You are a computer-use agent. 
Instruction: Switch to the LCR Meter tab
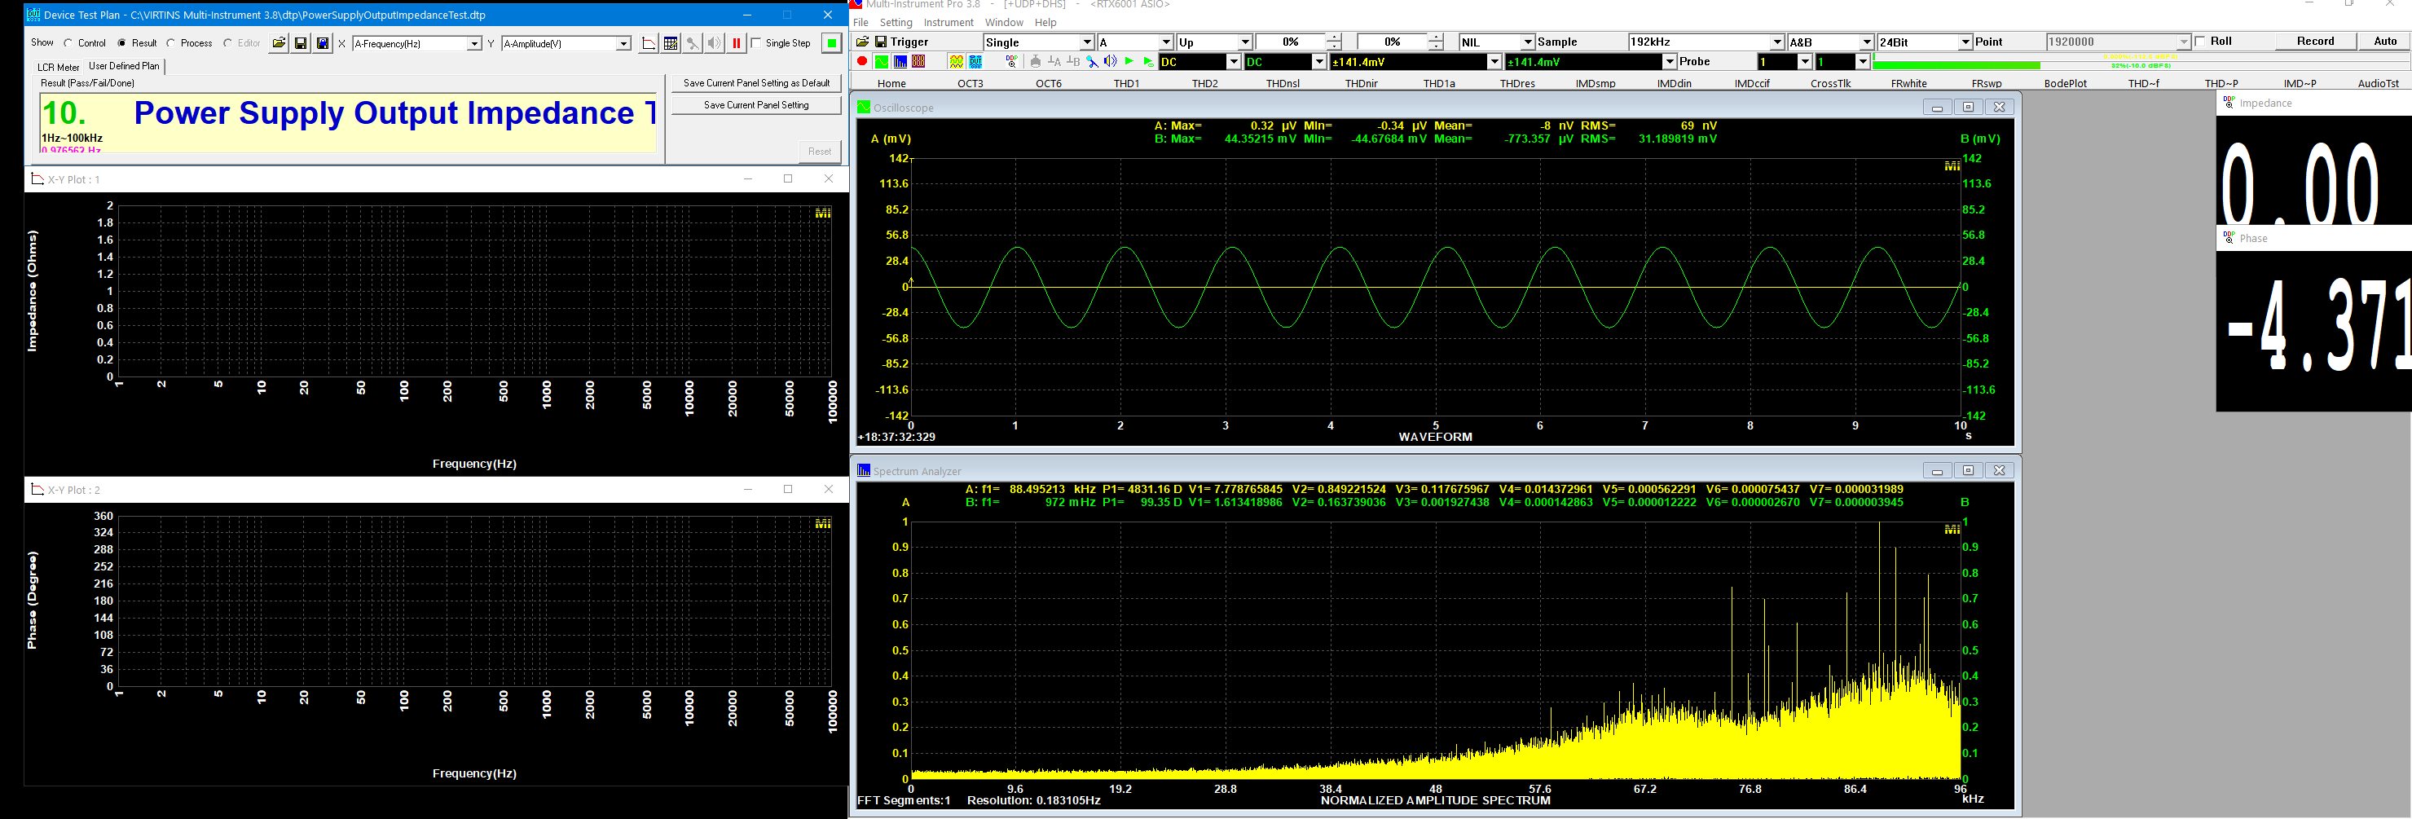[x=58, y=68]
